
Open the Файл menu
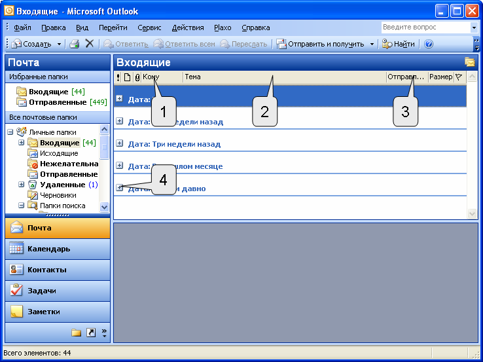22,27
